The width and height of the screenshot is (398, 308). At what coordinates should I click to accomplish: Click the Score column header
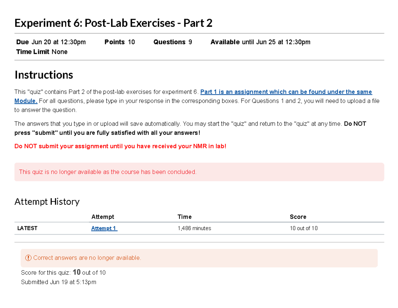click(298, 217)
